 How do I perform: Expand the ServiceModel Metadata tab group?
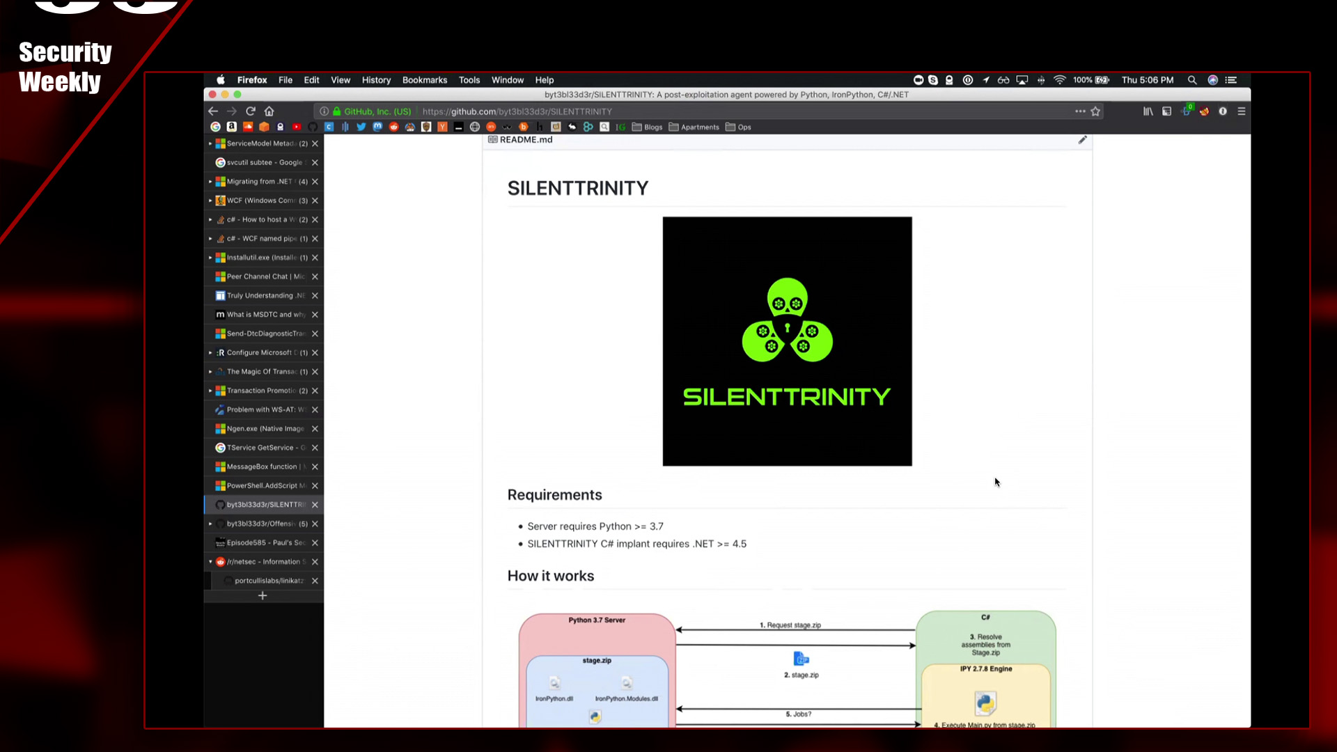coord(210,143)
